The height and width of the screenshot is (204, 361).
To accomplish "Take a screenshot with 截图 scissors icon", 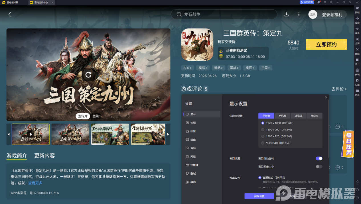I will pos(357,51).
